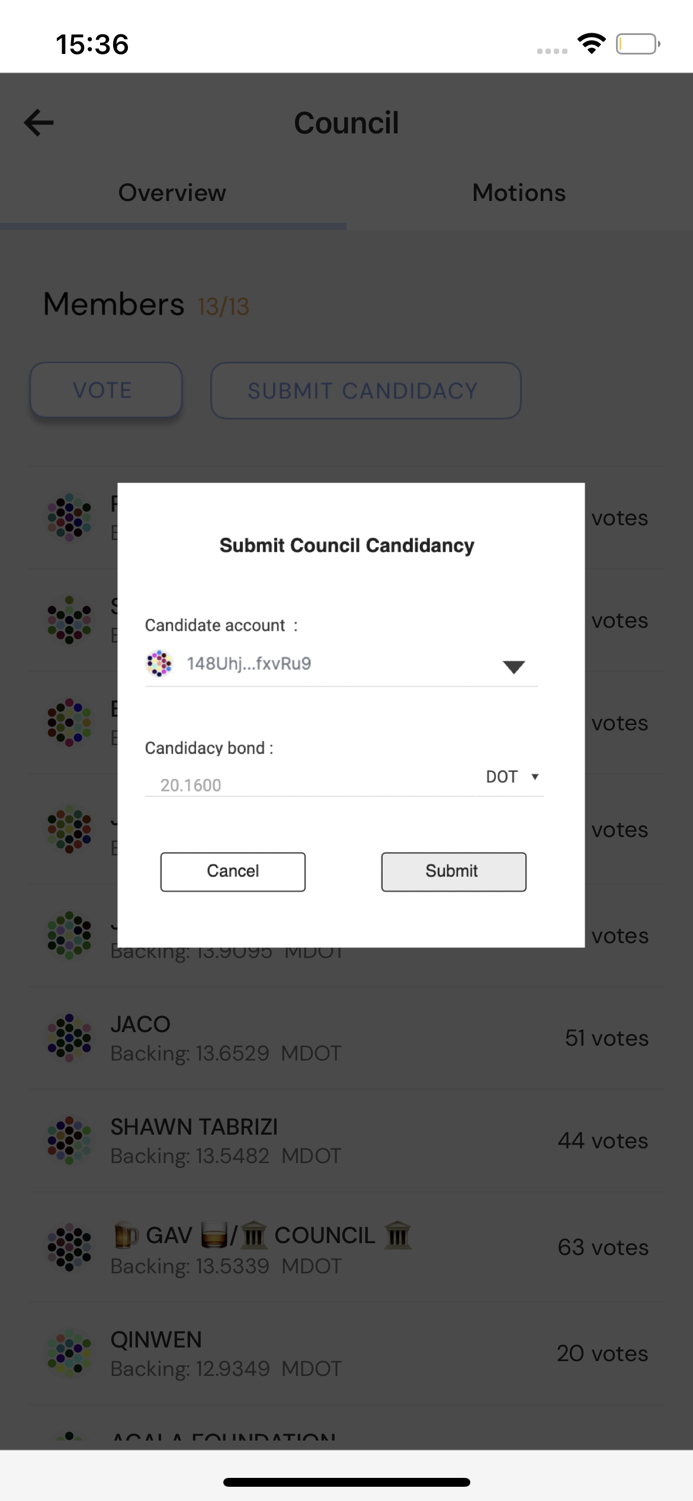Select the Overview tab
The width and height of the screenshot is (693, 1501).
coord(172,193)
